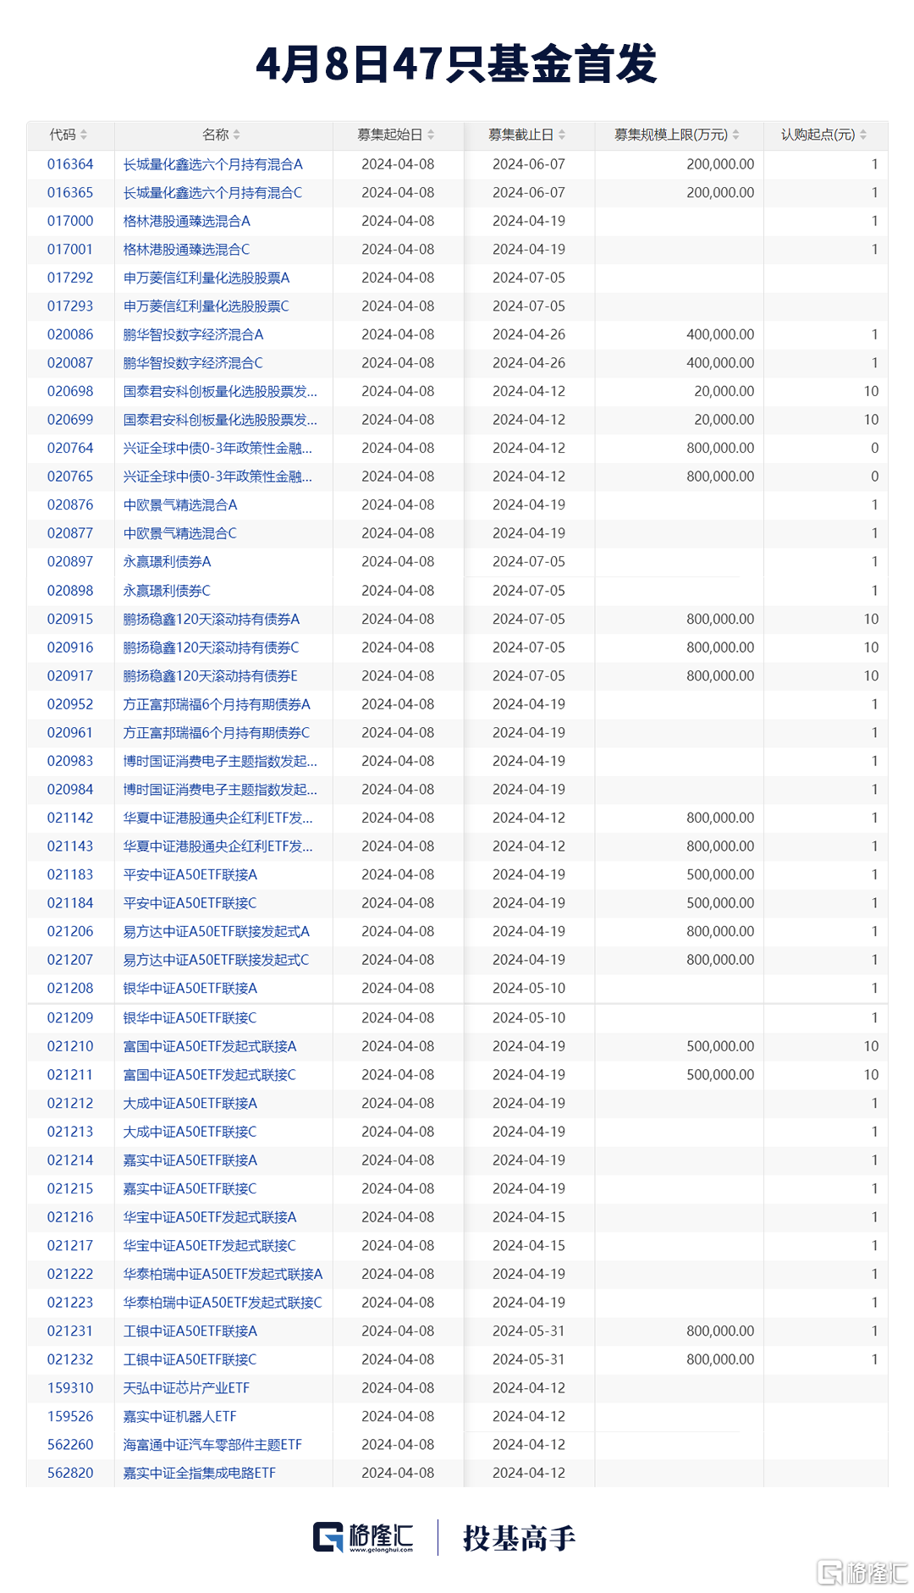Open fund link 鹏华智投数字经济混合A
The height and width of the screenshot is (1593, 914).
[194, 334]
